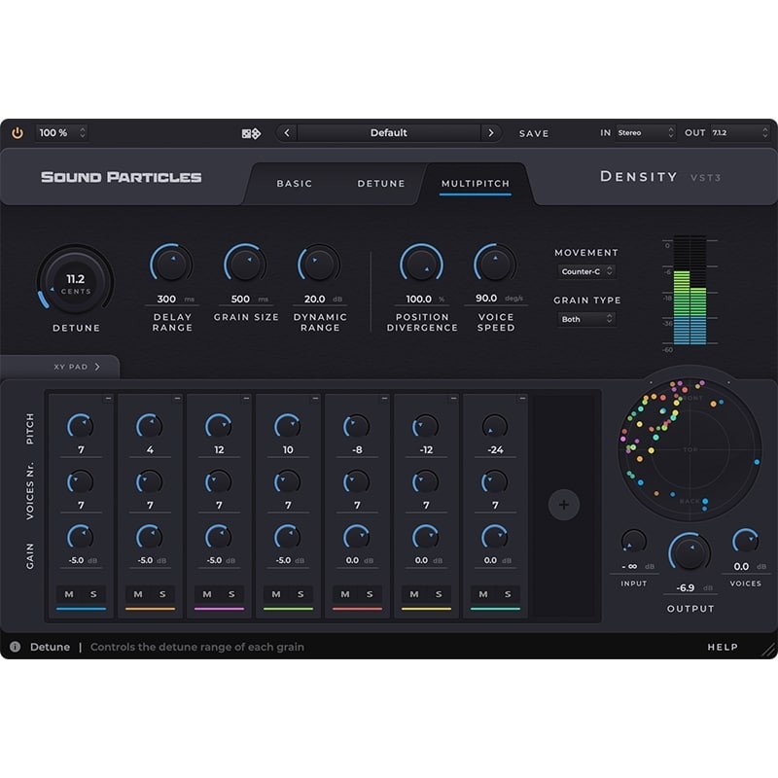
Task: Select the MULTIPITCH tab
Action: coord(476,184)
